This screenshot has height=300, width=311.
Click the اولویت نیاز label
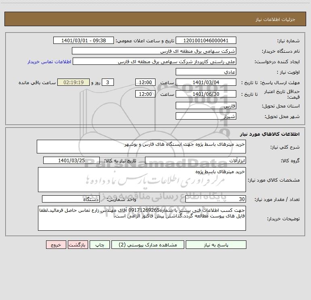click(288, 72)
